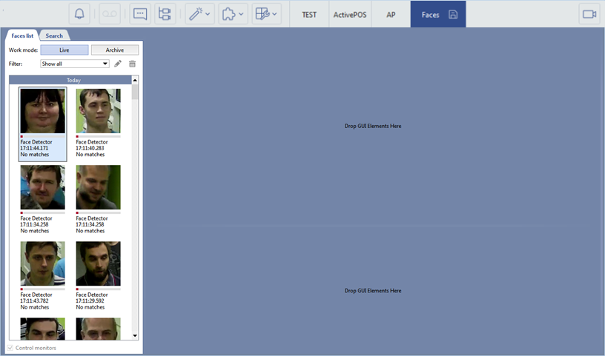Image resolution: width=605 pixels, height=356 pixels.
Task: Toggle the Control monitors checkbox
Action: 10,348
